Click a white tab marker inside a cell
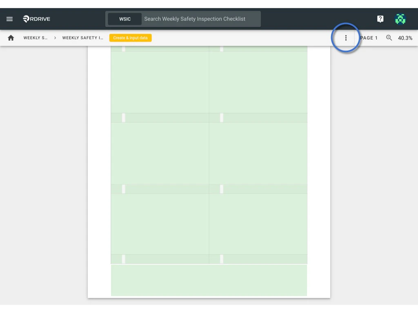The height and width of the screenshot is (313, 418). 124,117
